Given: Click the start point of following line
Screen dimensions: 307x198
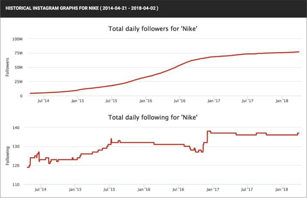Looking at the screenshot, I should pos(27,167).
